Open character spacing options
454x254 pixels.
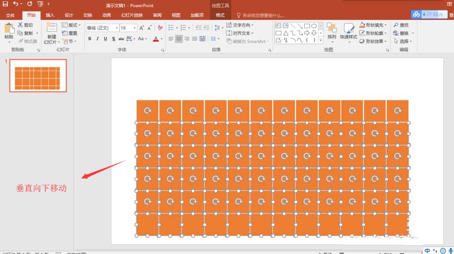coord(130,39)
